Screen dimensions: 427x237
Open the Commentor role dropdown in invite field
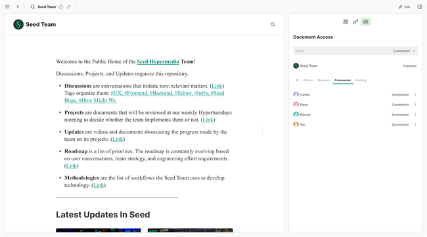pyautogui.click(x=404, y=51)
